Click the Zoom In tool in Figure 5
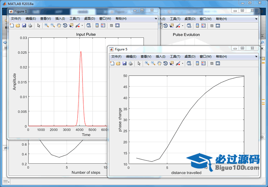Viewport: 268px width, 187px height. pos(147,64)
